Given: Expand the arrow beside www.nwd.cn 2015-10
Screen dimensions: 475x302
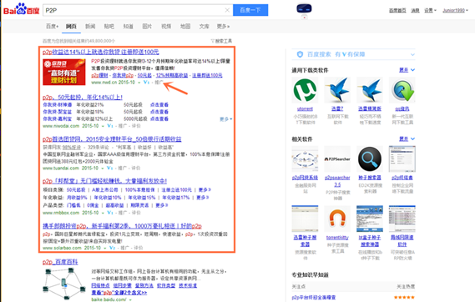Looking at the screenshot, I should tap(139, 83).
